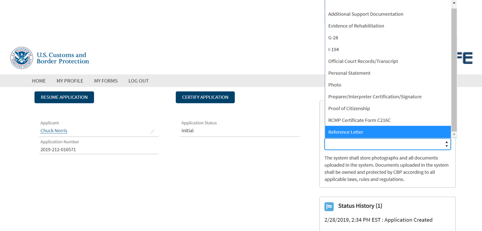Go to the HOME menu item
The width and height of the screenshot is (482, 231).
[39, 81]
